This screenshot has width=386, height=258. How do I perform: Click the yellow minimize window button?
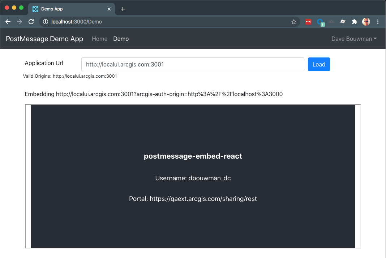tap(14, 8)
